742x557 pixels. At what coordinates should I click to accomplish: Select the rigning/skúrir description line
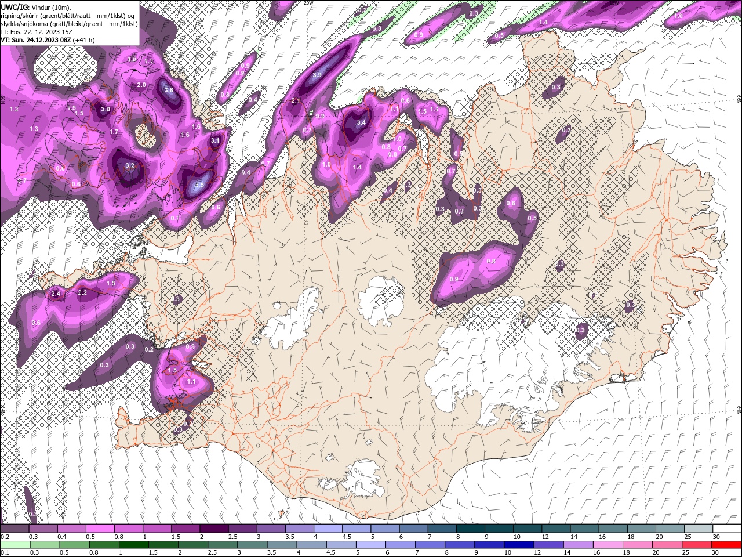(68, 15)
